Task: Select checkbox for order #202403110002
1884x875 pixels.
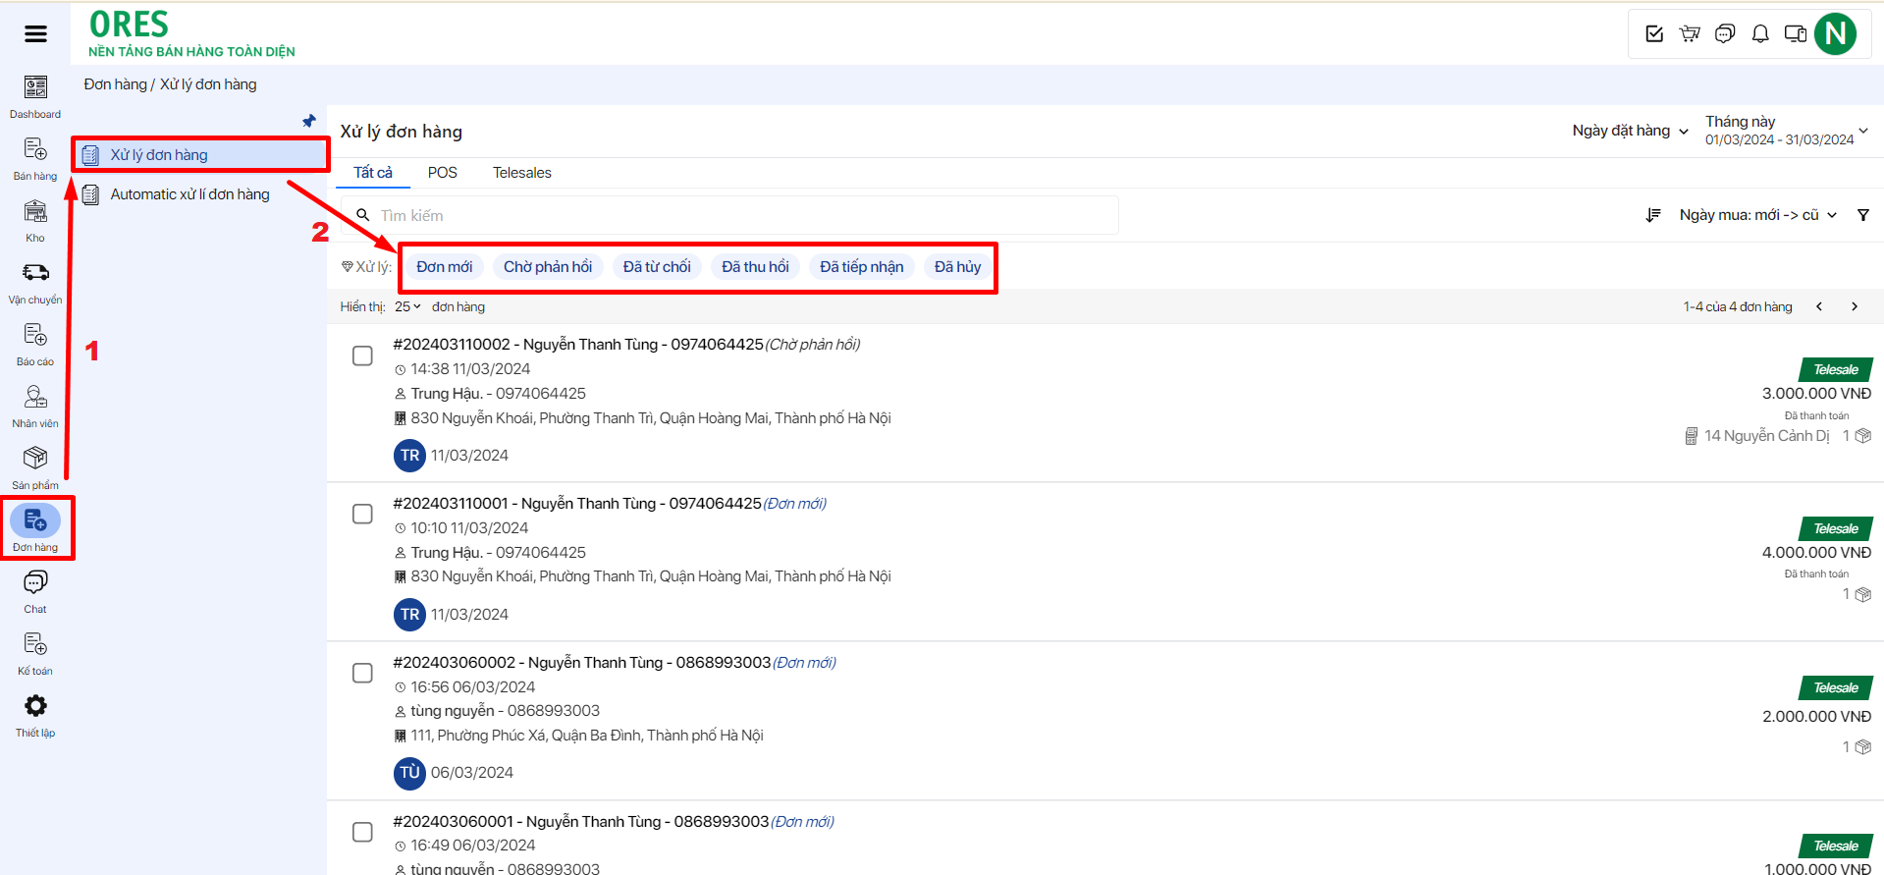Action: click(x=362, y=355)
